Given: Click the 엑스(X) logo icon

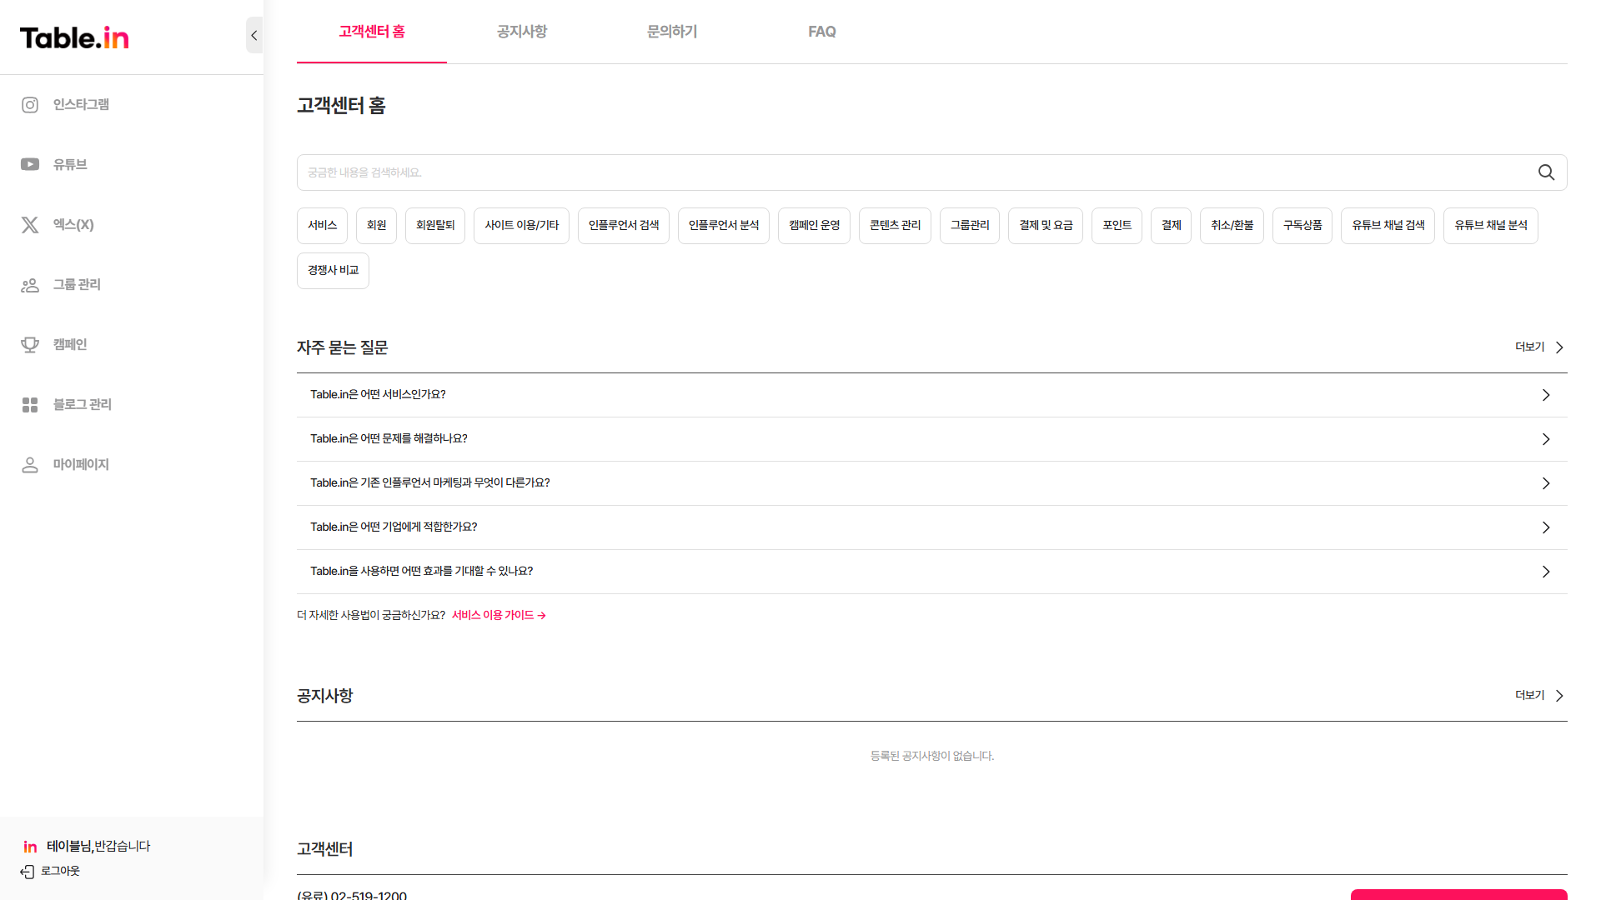Looking at the screenshot, I should tap(30, 225).
